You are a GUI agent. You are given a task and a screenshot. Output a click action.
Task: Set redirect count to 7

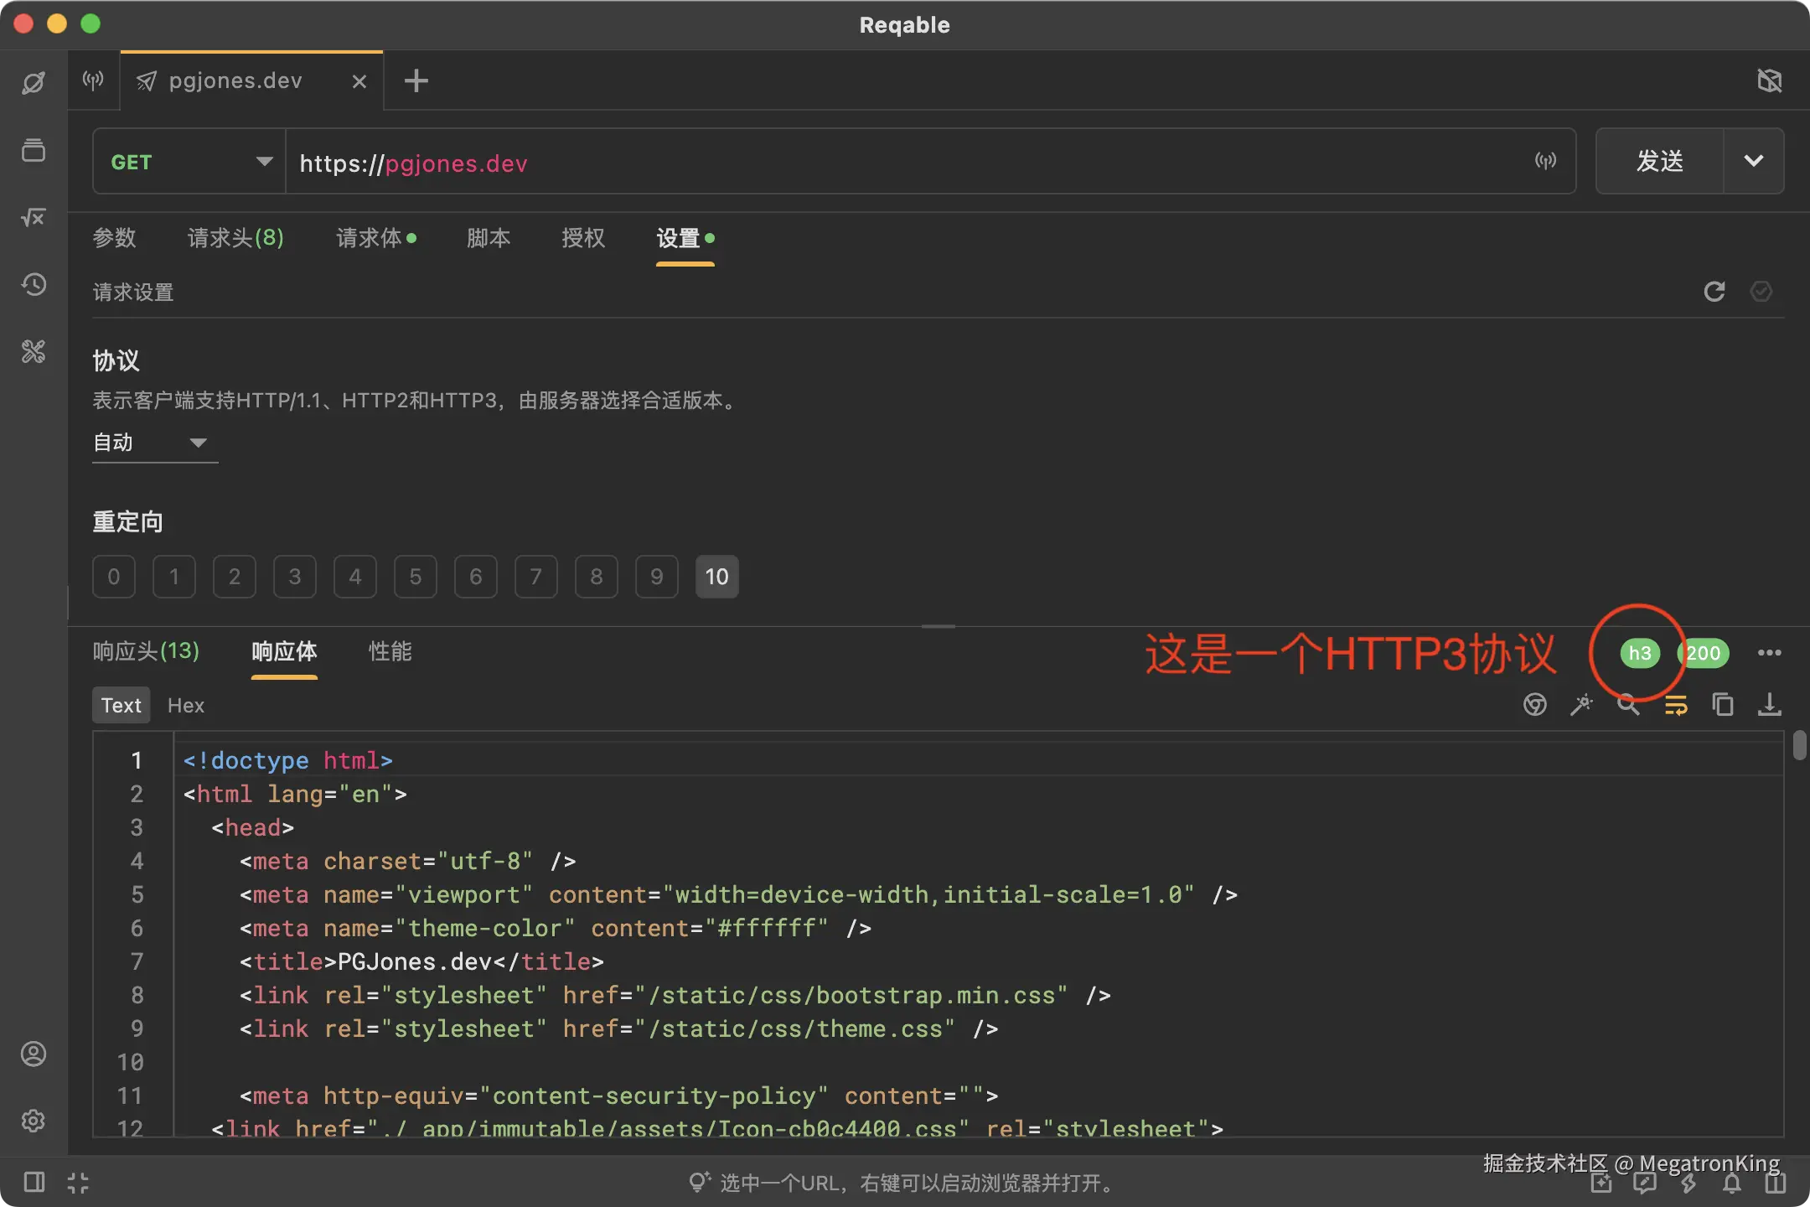536,577
